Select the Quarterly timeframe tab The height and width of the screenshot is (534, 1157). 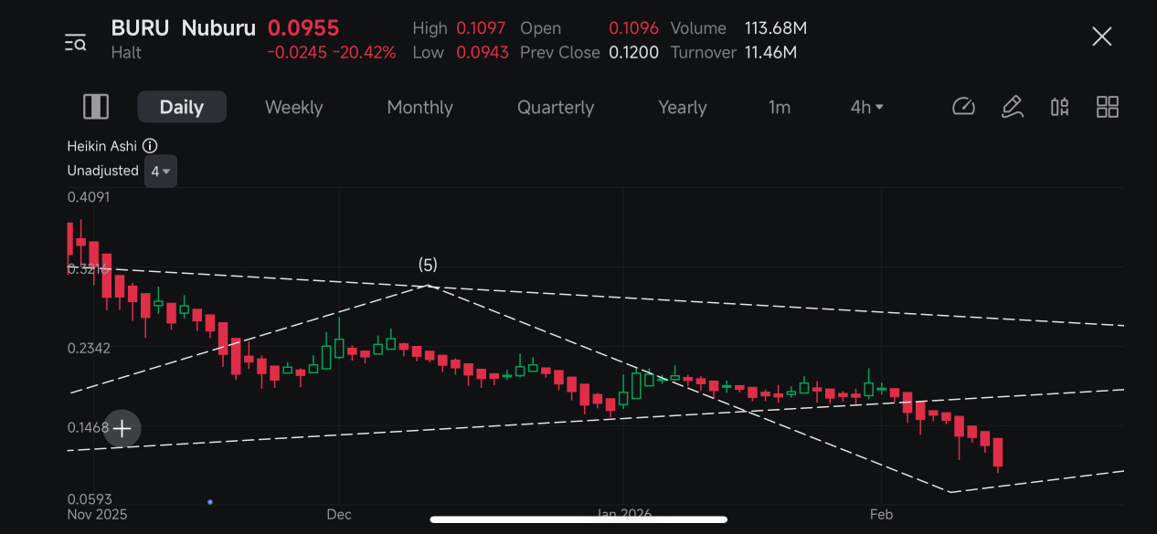tap(556, 107)
